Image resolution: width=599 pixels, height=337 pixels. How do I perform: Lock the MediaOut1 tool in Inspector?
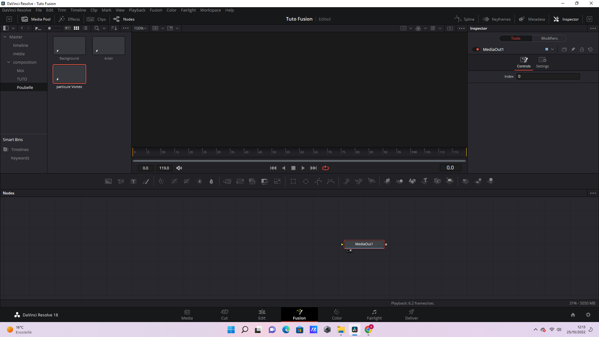point(582,49)
